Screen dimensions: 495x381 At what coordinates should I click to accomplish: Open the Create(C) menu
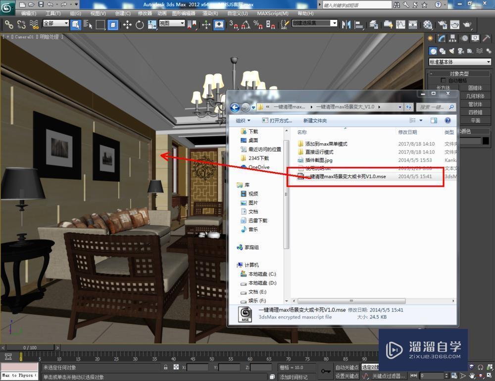[x=123, y=13]
